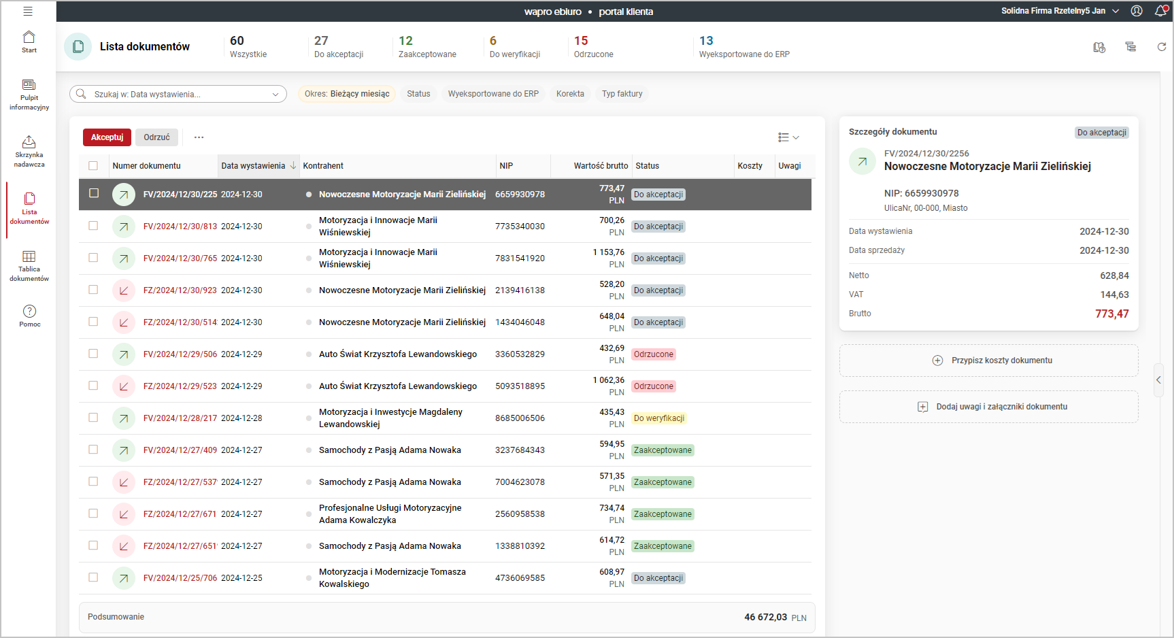
Task: Open document link FZ/2024/12/27/537
Action: click(180, 482)
